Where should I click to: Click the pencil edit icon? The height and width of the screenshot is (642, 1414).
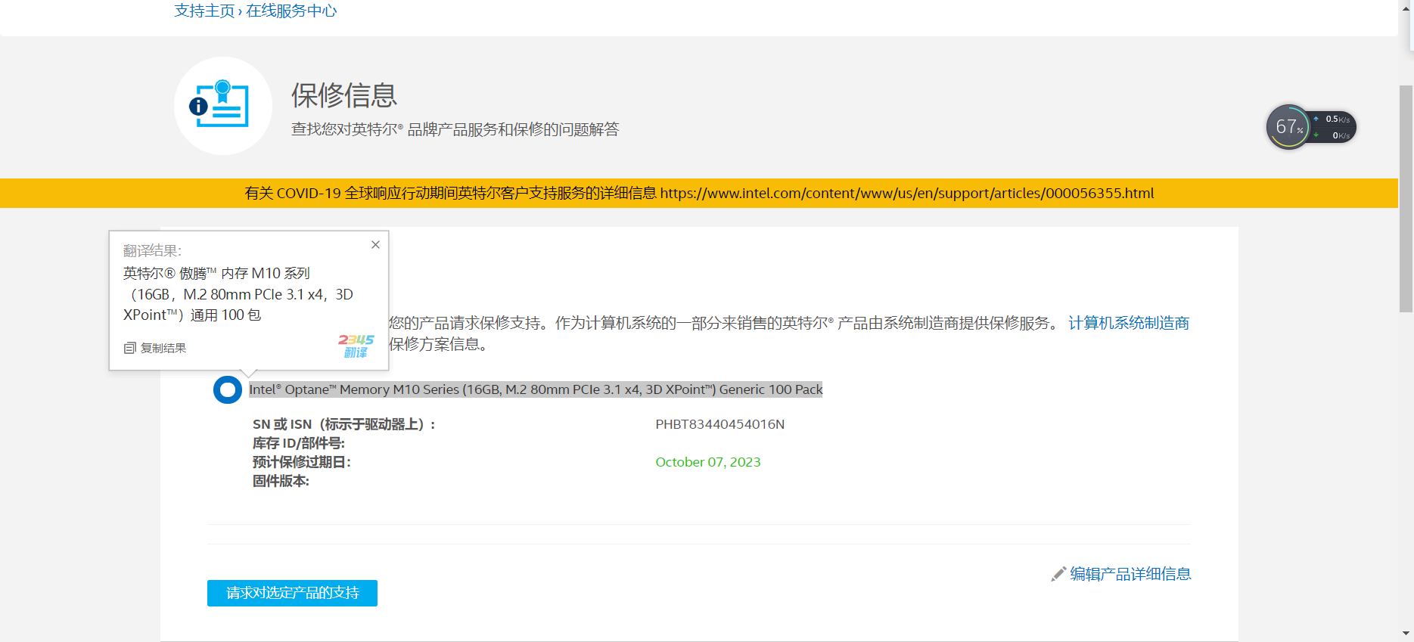[x=1058, y=575]
